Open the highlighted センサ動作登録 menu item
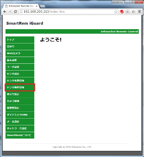The height and width of the screenshot is (157, 144). [20, 87]
